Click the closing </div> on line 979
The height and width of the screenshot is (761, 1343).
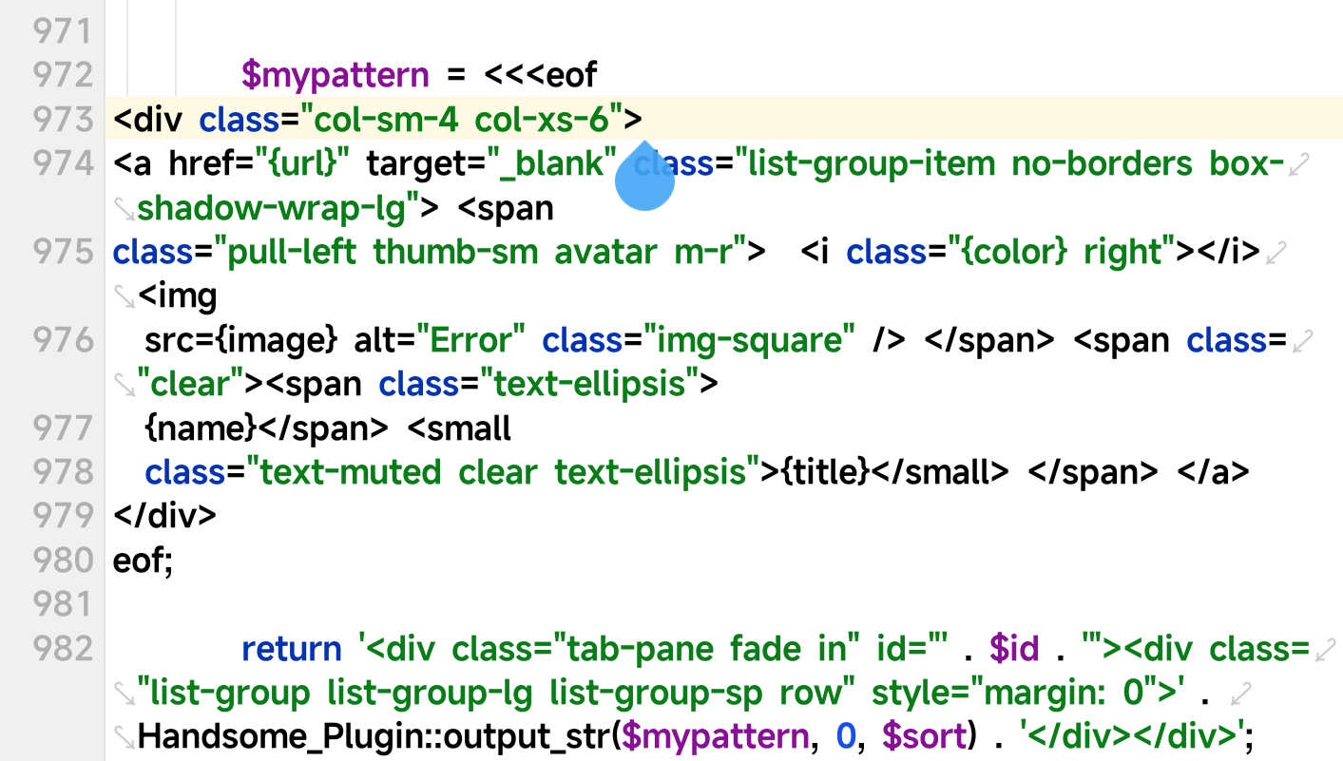pos(164,516)
